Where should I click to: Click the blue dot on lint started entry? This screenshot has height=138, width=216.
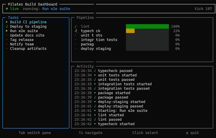[x=95, y=115]
